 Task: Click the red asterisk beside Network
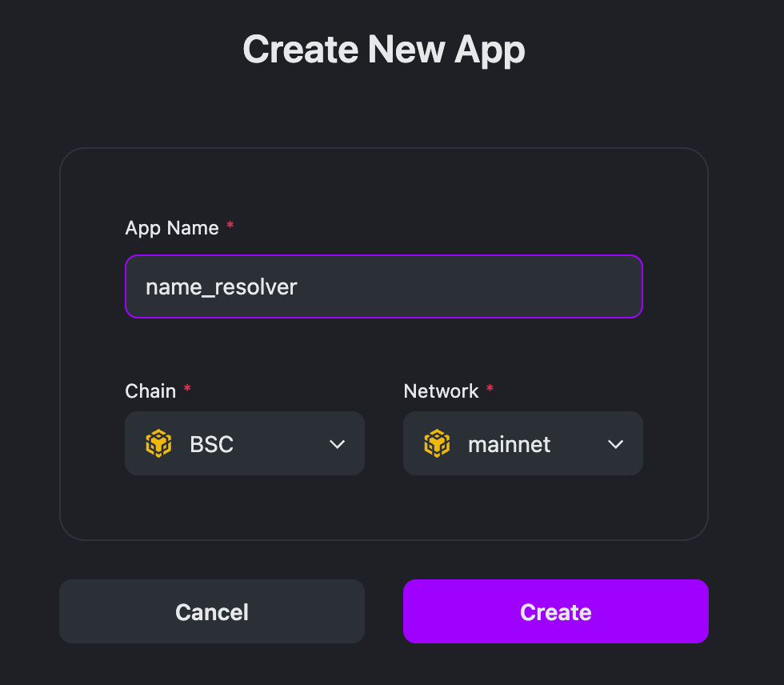(x=490, y=390)
